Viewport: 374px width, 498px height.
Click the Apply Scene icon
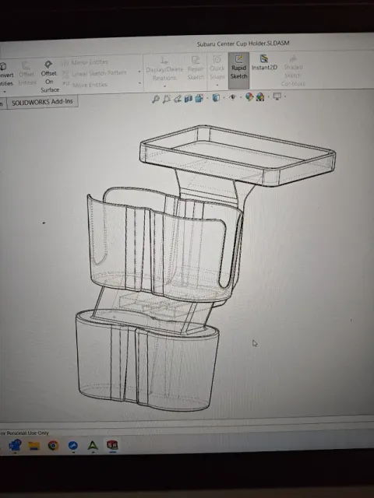(260, 96)
